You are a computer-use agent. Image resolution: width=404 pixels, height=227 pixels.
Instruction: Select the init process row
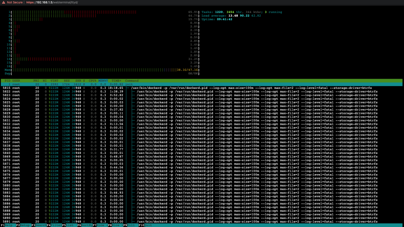[202, 84]
